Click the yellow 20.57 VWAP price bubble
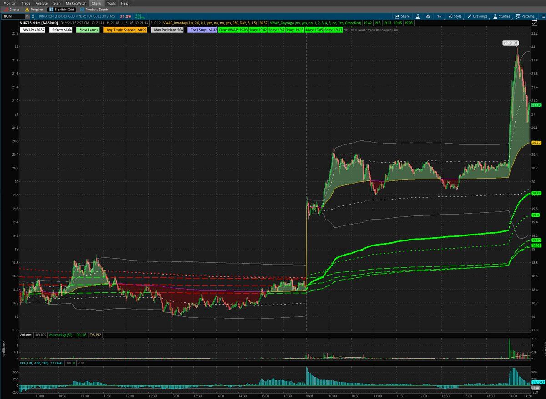Screen dimensions: 546x399 click(x=536, y=143)
